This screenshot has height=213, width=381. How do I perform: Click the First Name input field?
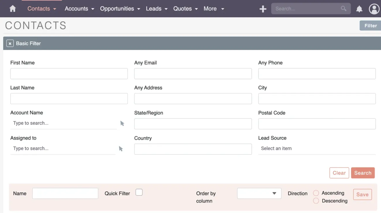click(69, 74)
